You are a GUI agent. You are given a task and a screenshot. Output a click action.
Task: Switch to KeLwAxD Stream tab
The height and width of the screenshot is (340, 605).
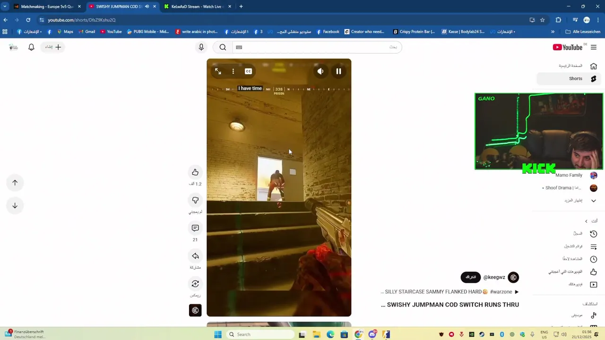[197, 7]
